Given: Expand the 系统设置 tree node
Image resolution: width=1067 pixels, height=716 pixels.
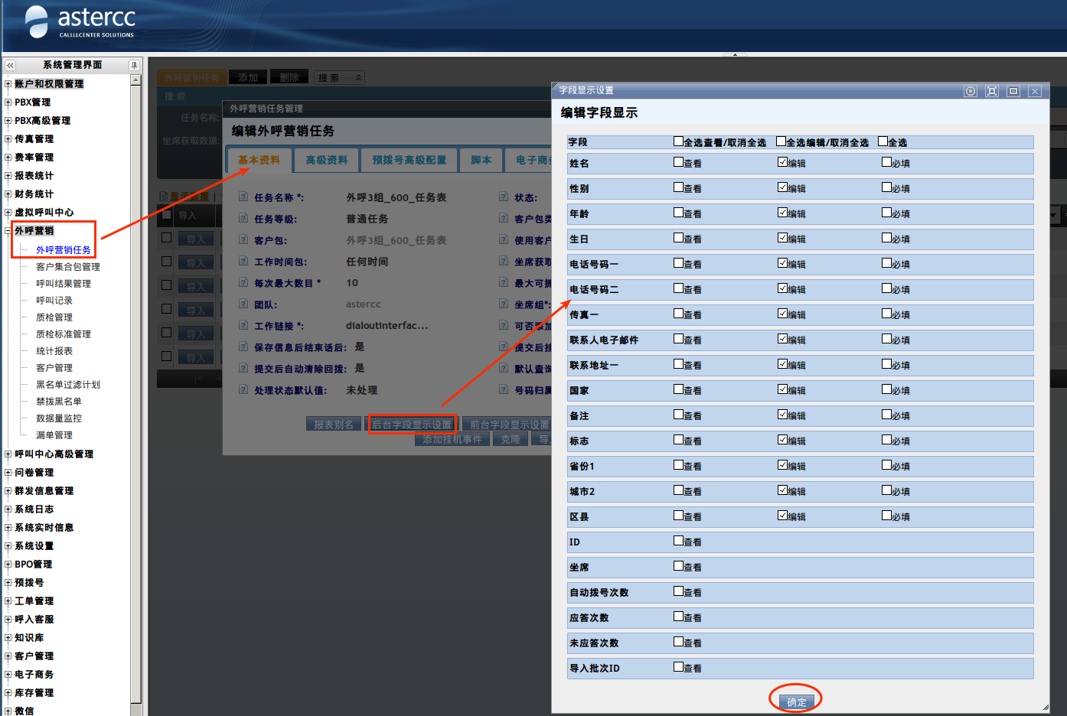Looking at the screenshot, I should [8, 546].
